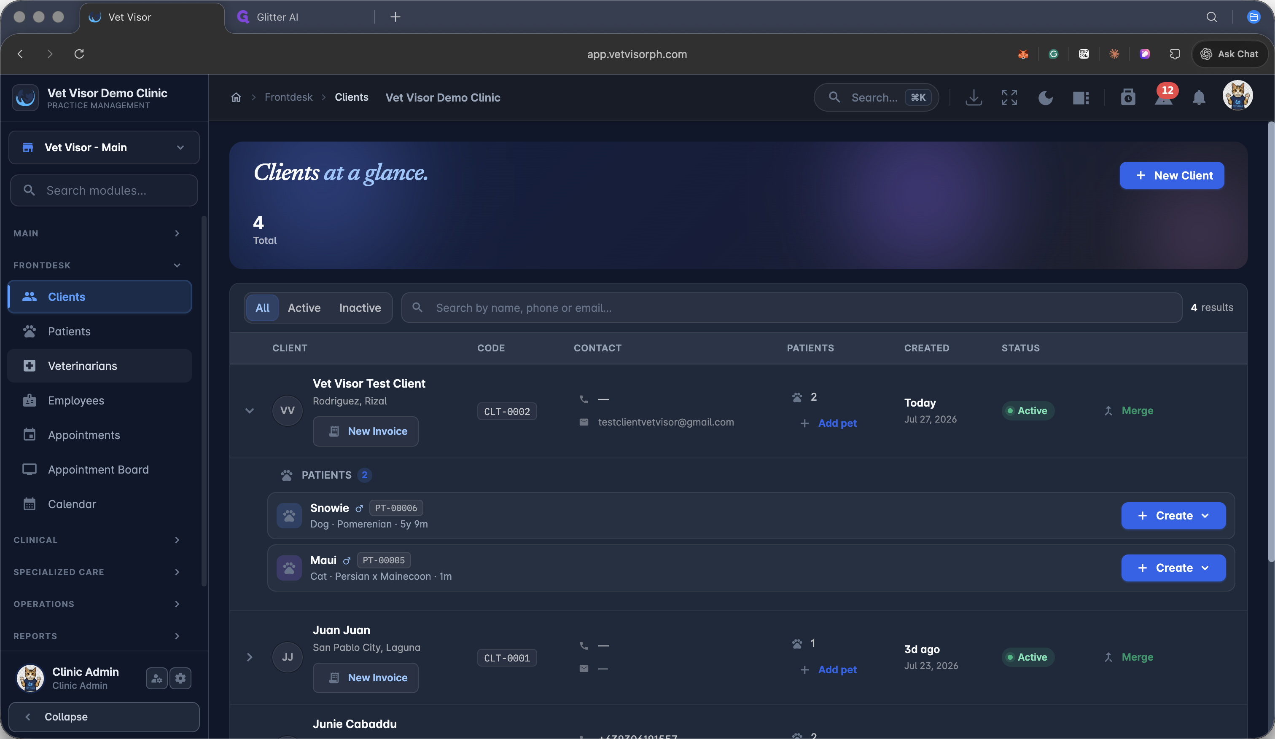Open settings gear beside Clinic Admin
The width and height of the screenshot is (1275, 739).
180,678
